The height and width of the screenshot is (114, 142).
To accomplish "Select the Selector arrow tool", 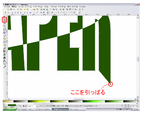I will [4, 16].
